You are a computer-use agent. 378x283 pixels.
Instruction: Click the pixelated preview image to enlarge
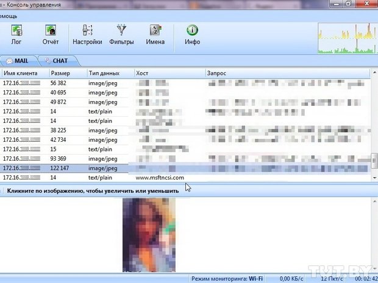(x=149, y=235)
